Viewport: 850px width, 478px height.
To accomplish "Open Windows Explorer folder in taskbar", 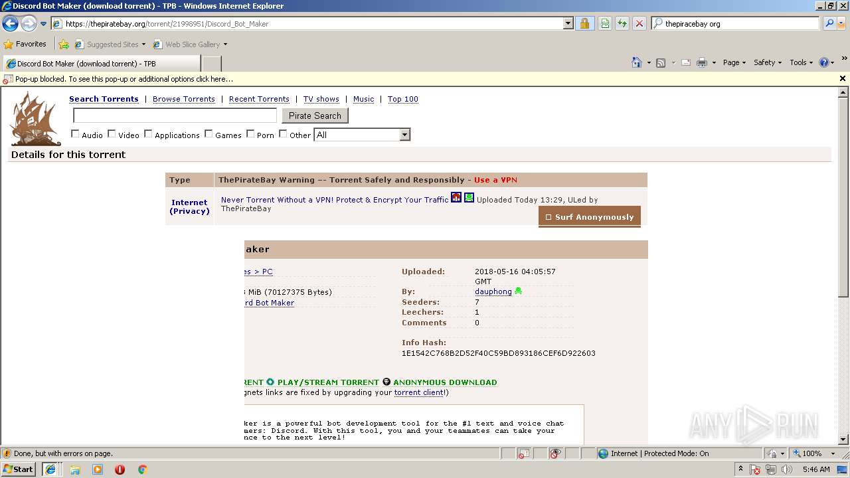I will (75, 469).
